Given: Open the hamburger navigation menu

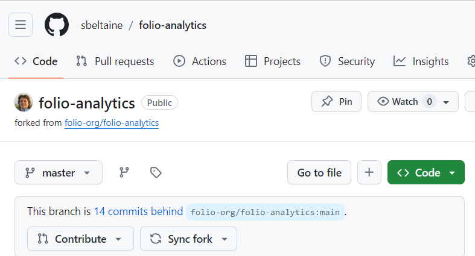Looking at the screenshot, I should (21, 25).
